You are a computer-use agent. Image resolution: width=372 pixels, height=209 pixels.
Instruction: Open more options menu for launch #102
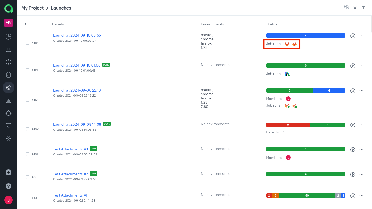pyautogui.click(x=361, y=125)
